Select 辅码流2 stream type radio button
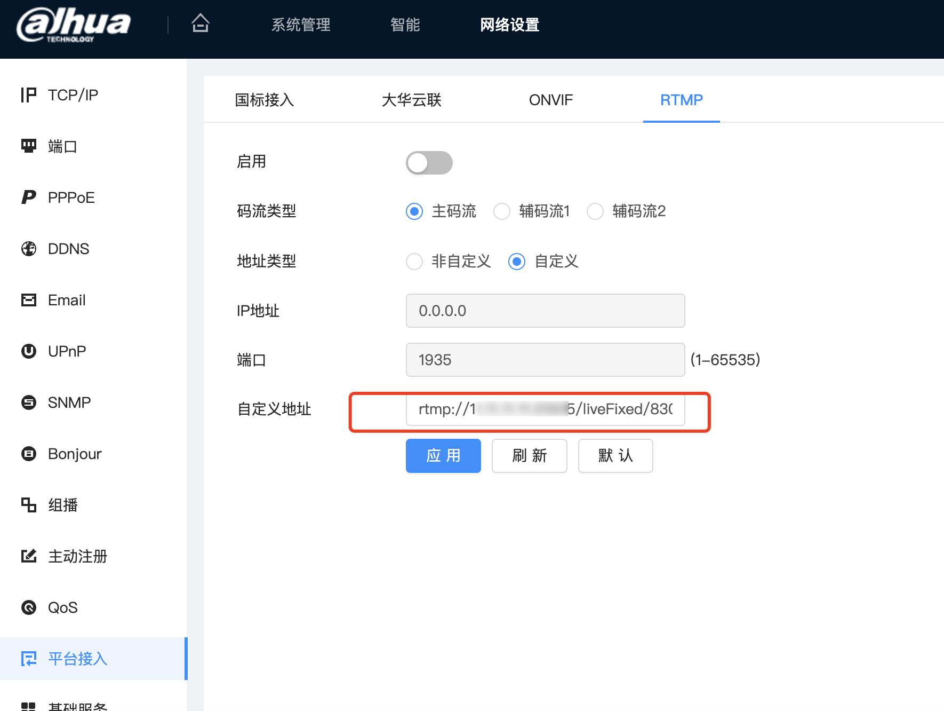The width and height of the screenshot is (944, 711). click(595, 211)
